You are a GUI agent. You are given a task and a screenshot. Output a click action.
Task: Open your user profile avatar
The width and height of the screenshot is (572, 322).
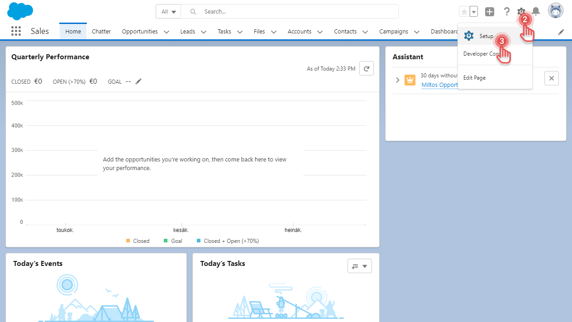point(555,10)
